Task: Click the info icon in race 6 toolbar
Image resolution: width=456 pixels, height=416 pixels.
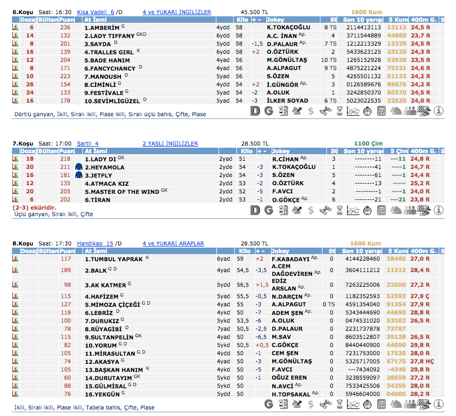Action: 439,111
